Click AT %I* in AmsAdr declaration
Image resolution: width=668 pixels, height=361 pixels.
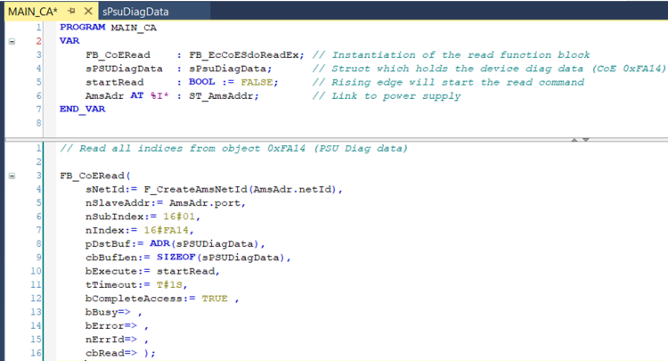pos(150,95)
